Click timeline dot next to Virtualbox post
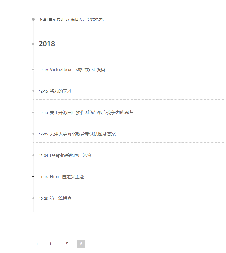The width and height of the screenshot is (226, 253). coord(33,69)
